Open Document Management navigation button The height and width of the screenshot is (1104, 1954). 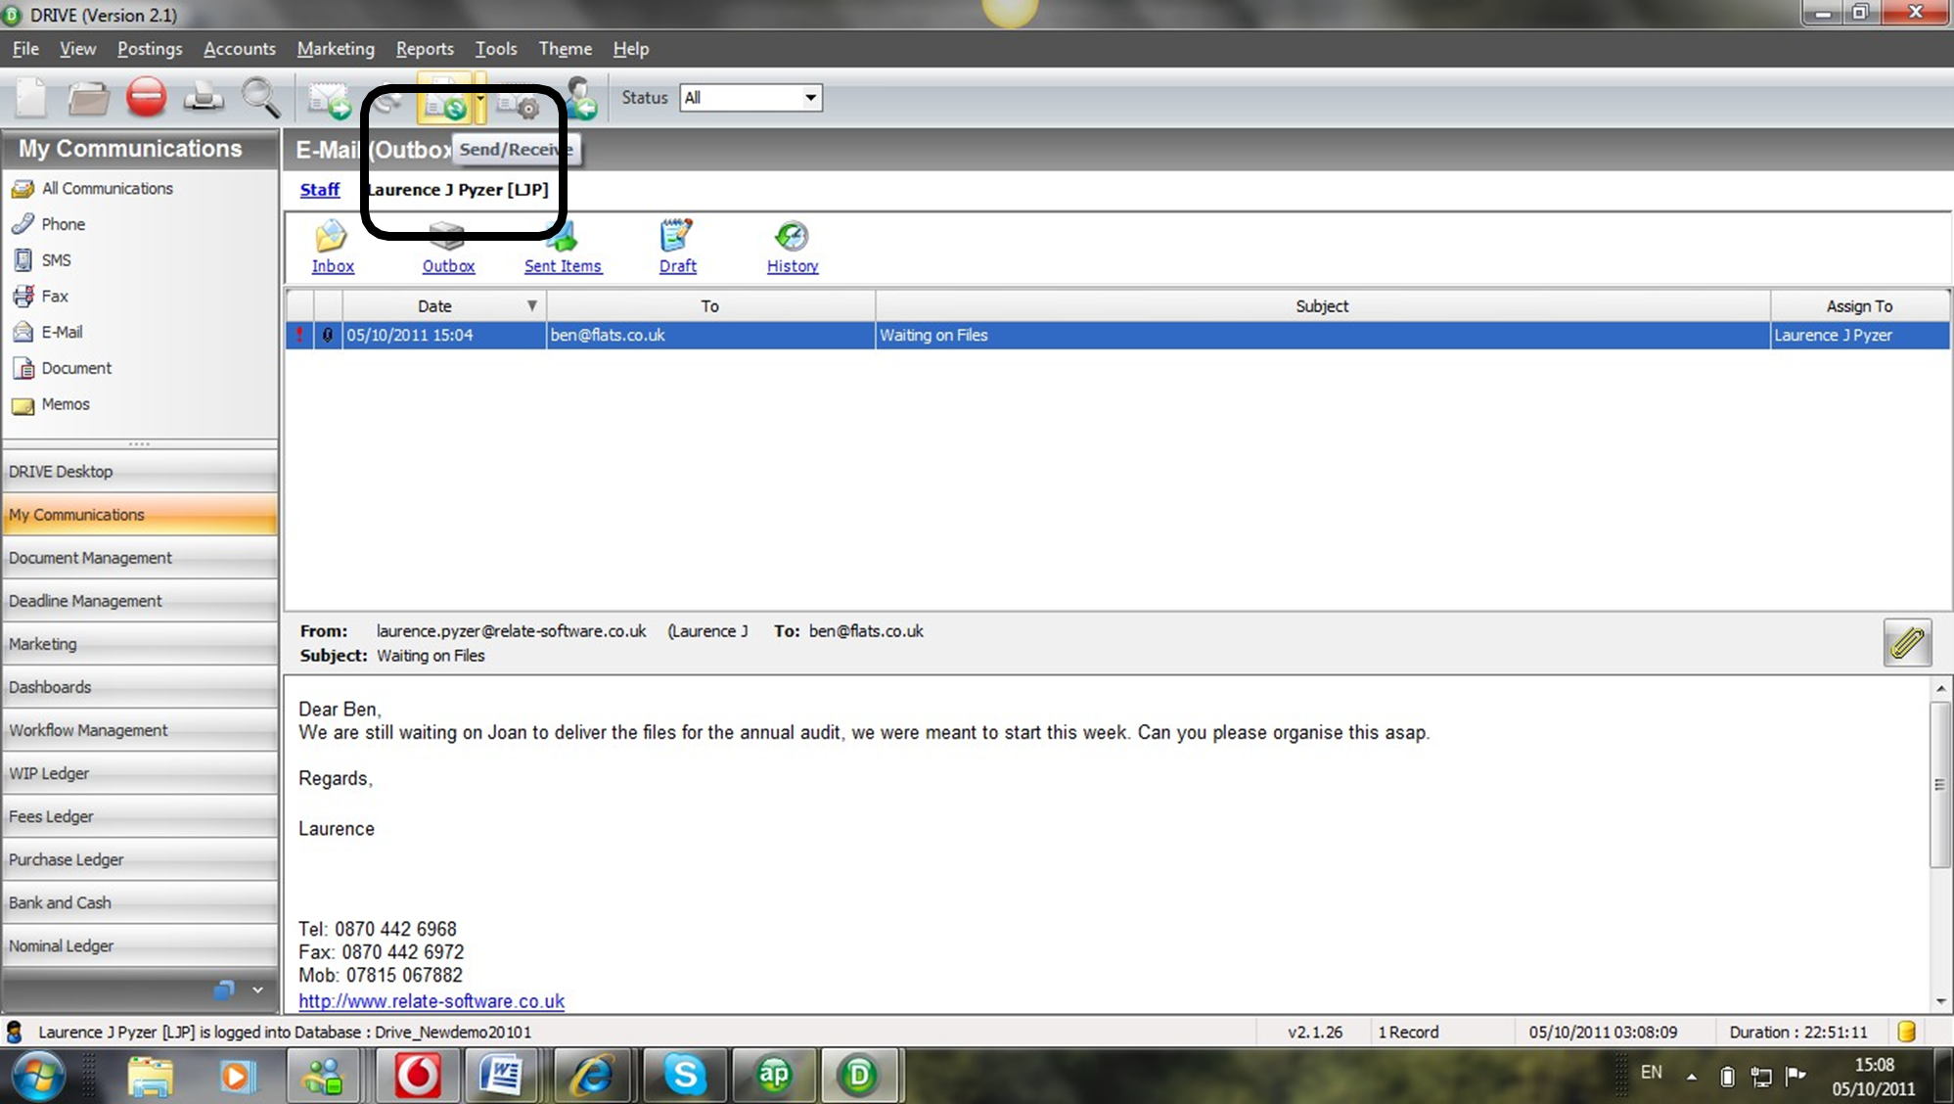pyautogui.click(x=140, y=558)
